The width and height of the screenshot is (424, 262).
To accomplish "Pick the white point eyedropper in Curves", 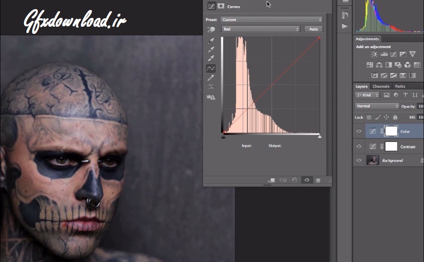I will (211, 58).
